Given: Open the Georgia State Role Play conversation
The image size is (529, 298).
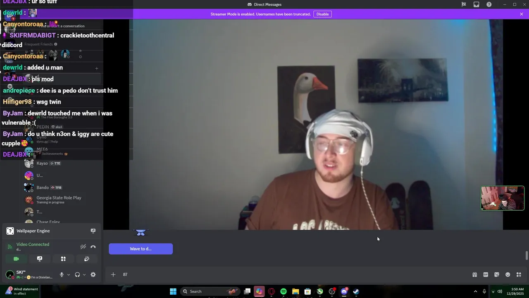Looking at the screenshot, I should pos(62,200).
